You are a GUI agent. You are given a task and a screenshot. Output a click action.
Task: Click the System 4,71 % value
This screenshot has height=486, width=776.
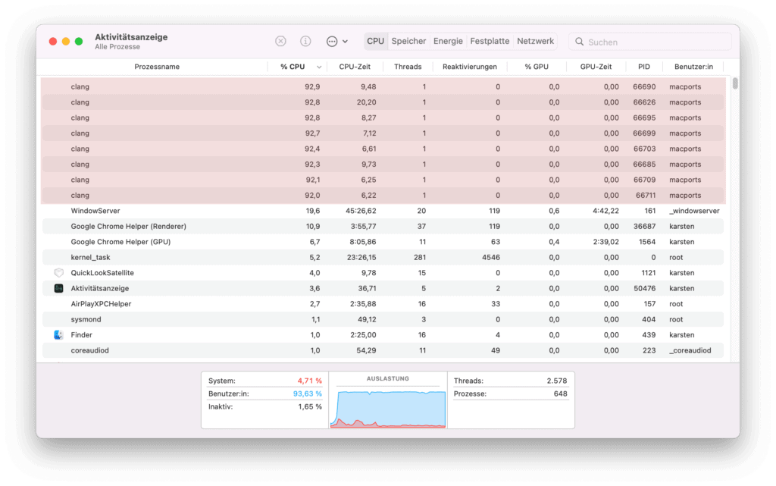click(309, 381)
